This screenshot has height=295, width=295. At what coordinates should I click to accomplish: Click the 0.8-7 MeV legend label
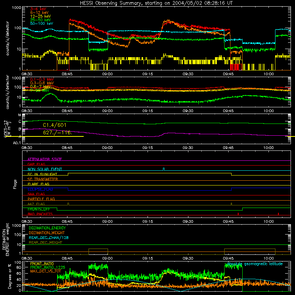point(41,87)
